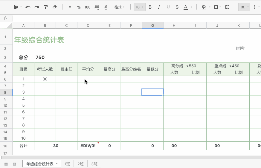This screenshot has height=168, width=261.
Task: Toggle strikethrough formatting
Action: 177,7
